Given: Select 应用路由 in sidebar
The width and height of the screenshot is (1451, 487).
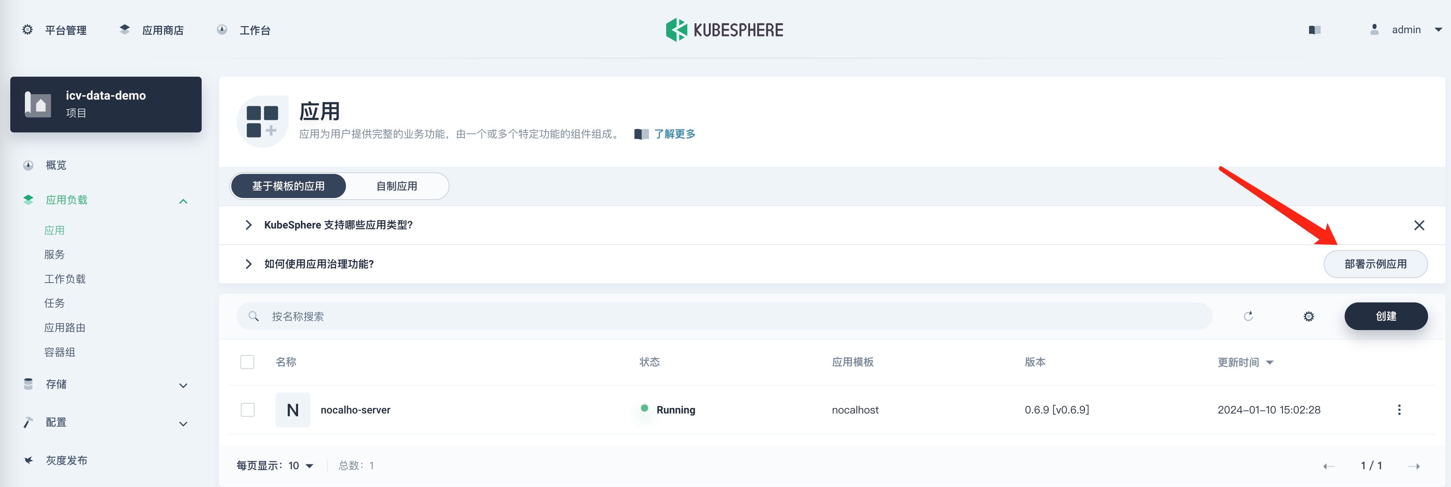Looking at the screenshot, I should coord(65,328).
